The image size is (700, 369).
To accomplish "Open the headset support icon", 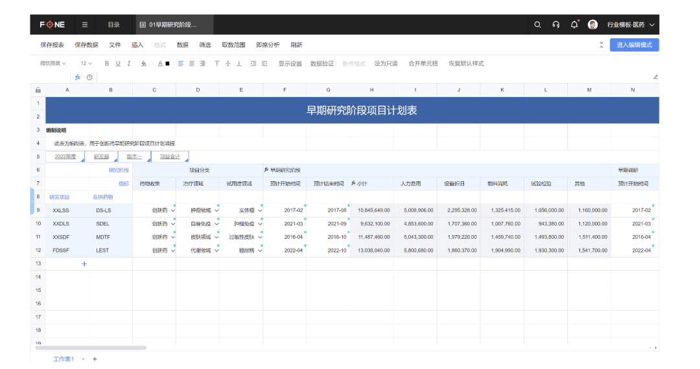I will pyautogui.click(x=556, y=25).
